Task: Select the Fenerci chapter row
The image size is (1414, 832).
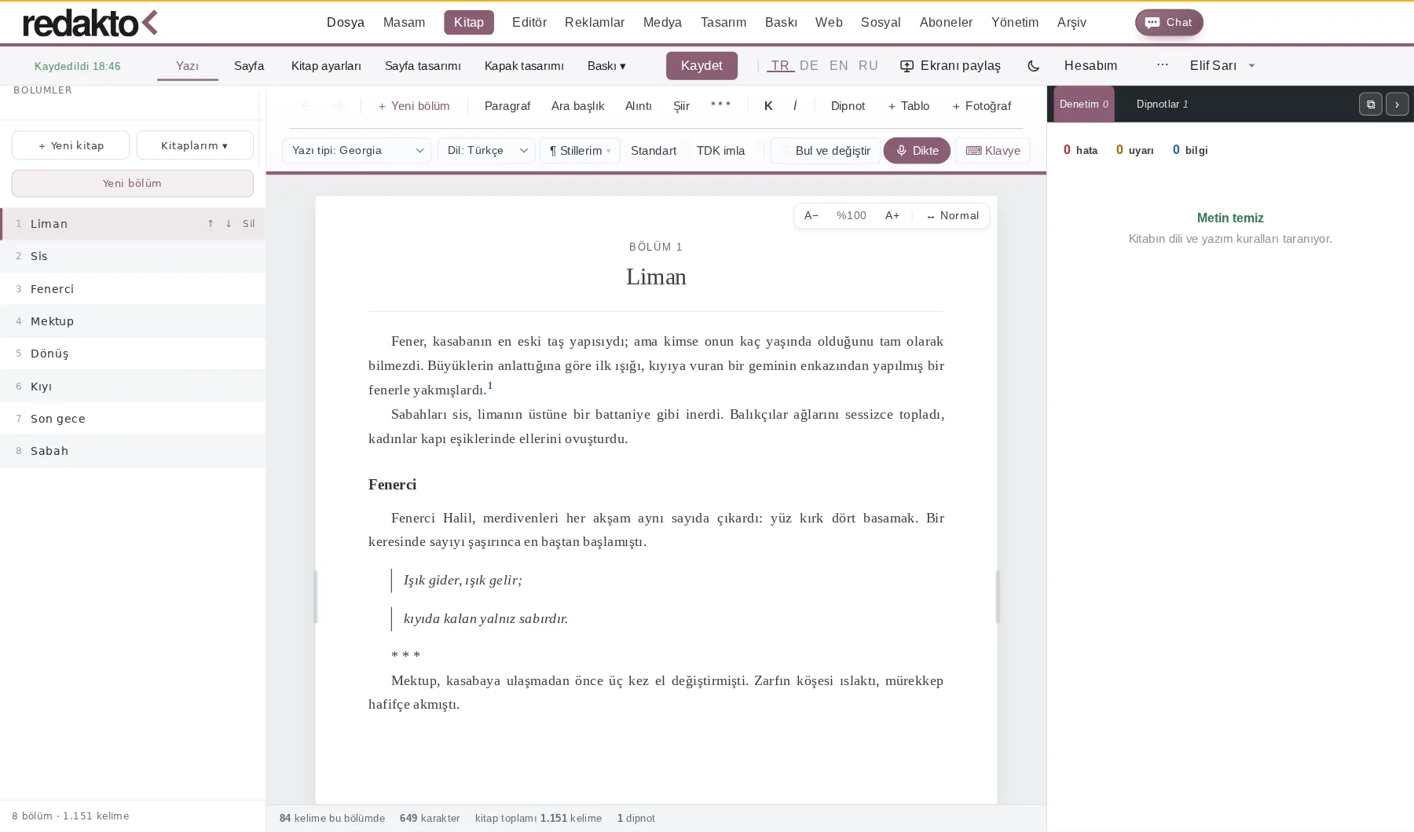Action: tap(133, 289)
